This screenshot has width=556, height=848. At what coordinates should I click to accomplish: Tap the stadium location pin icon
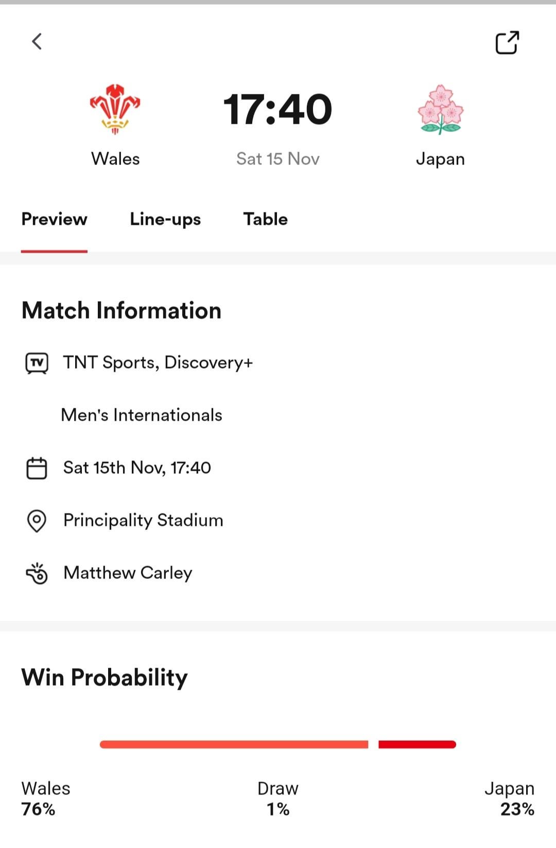(37, 521)
